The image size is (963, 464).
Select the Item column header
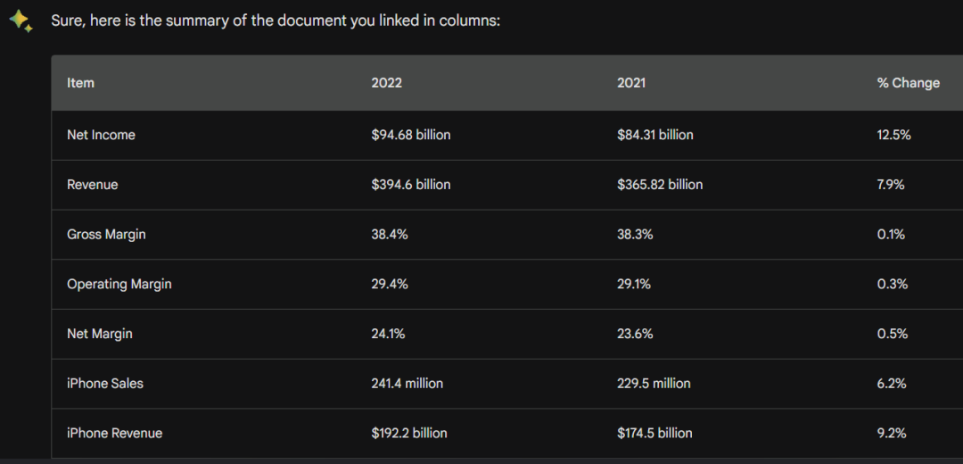point(80,83)
